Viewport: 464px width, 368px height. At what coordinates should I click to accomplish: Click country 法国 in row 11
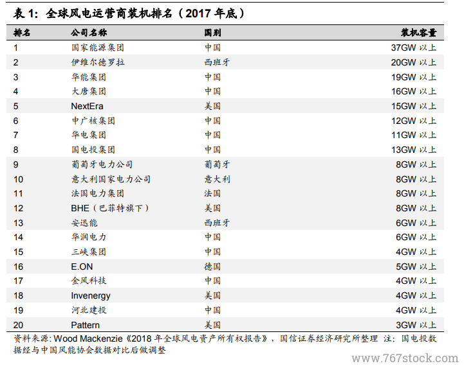pos(212,193)
